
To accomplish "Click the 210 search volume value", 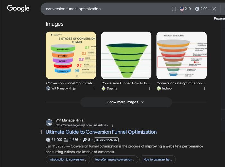I will pos(188,9).
